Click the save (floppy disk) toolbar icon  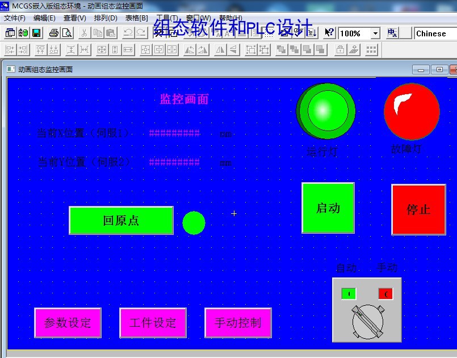coord(36,33)
